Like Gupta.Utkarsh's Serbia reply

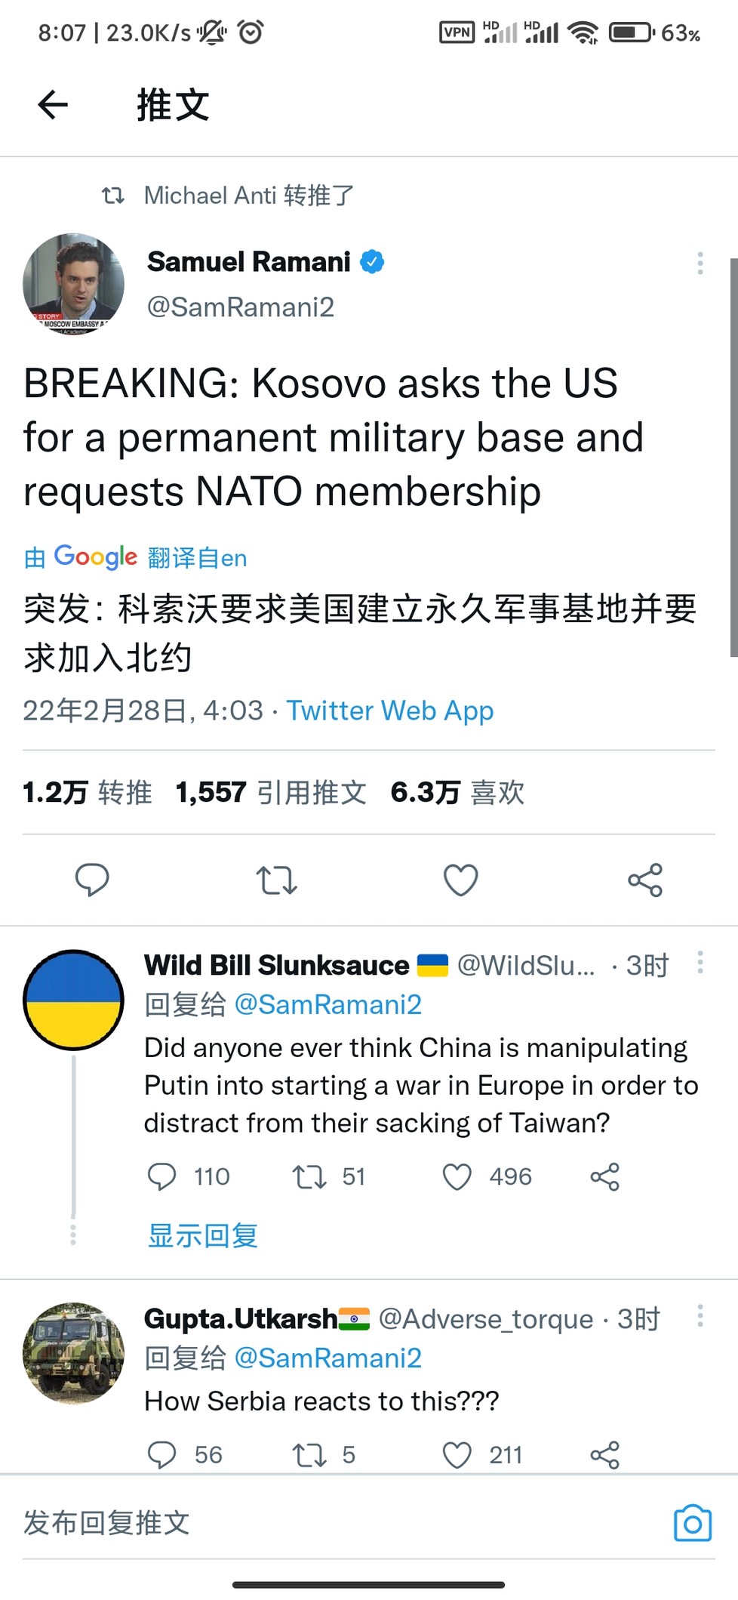[457, 1454]
